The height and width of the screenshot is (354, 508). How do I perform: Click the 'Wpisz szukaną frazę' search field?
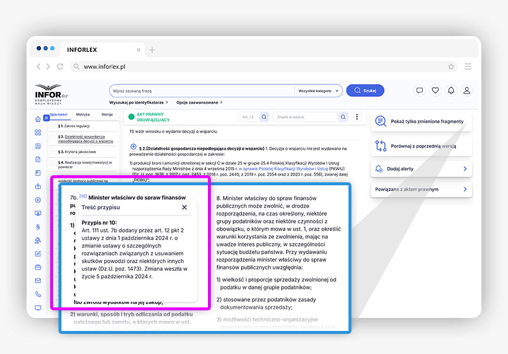tap(201, 91)
